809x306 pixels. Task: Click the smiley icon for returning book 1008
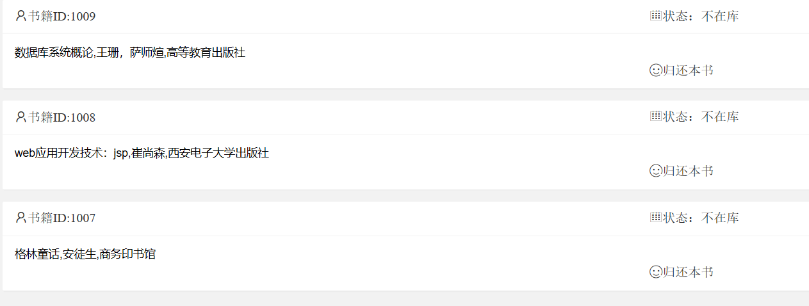pos(655,171)
